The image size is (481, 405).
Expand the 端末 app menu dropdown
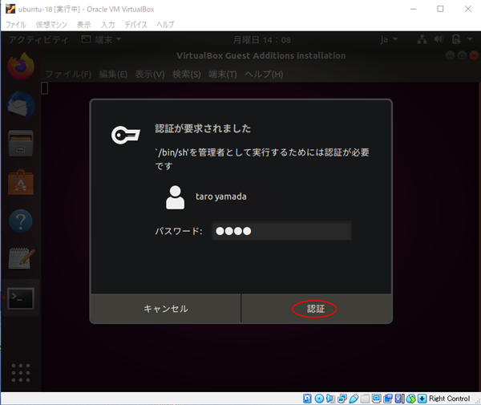click(102, 39)
